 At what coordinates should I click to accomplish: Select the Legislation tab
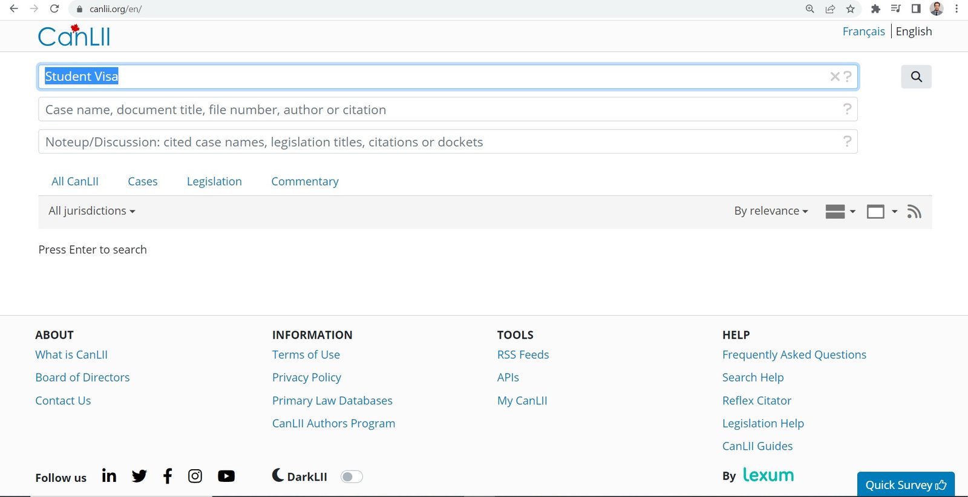pos(214,181)
